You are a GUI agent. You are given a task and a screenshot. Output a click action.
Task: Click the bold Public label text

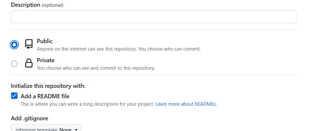pyautogui.click(x=45, y=41)
